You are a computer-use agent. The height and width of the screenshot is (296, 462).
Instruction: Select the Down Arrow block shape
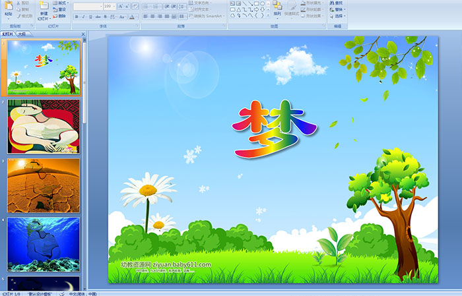[x=262, y=9]
